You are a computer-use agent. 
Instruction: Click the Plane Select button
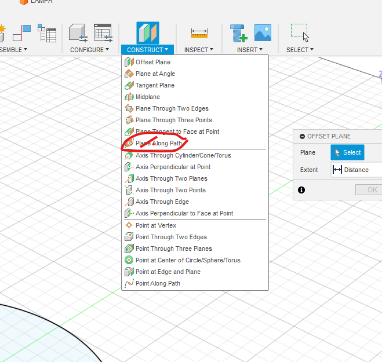point(347,152)
